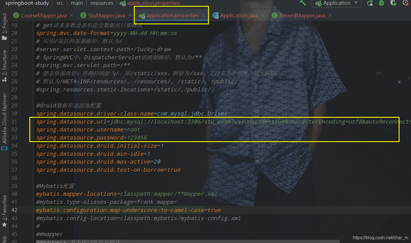Open the Favorites tool window
411x243 pixels.
(x=4, y=211)
